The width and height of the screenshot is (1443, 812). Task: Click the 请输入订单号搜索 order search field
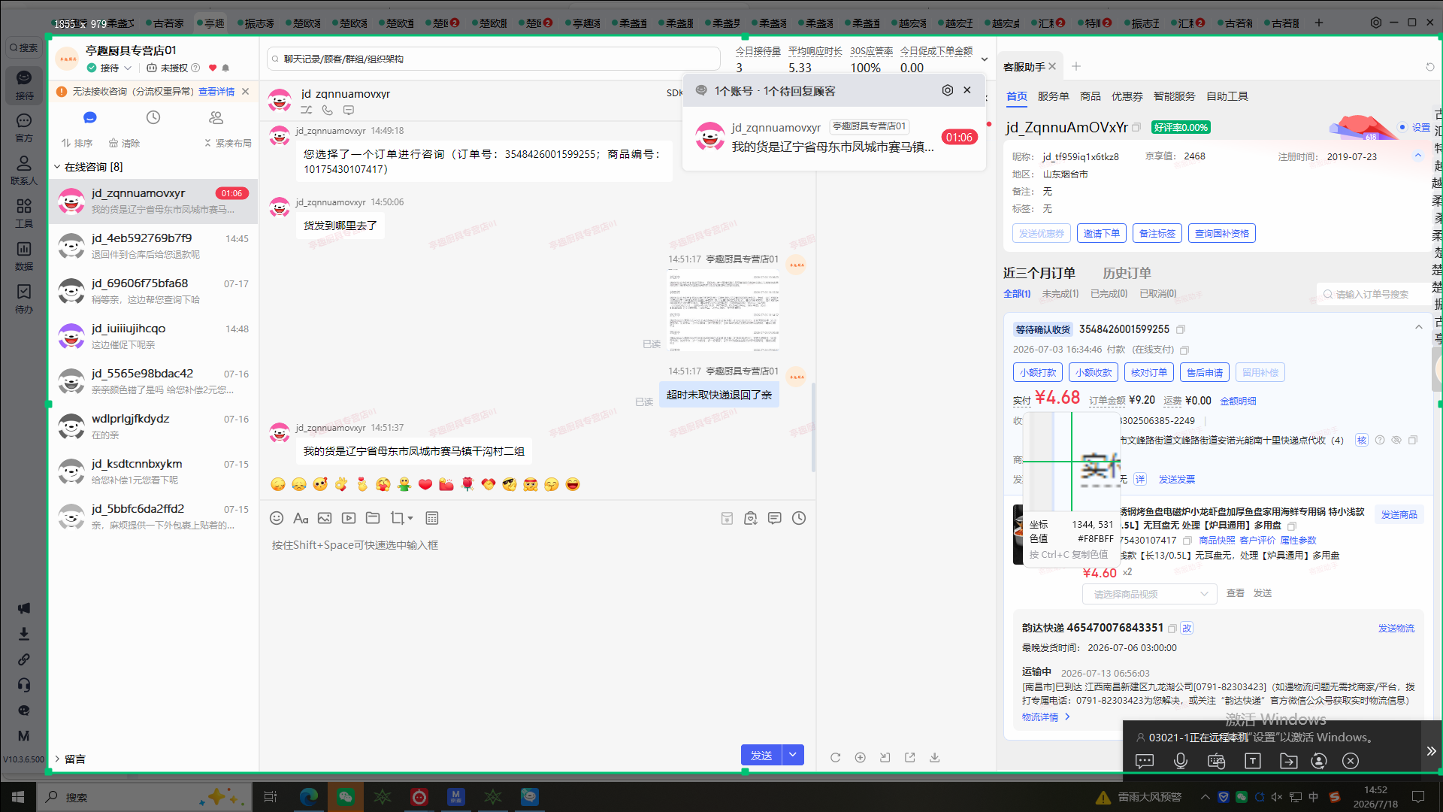[1372, 295]
